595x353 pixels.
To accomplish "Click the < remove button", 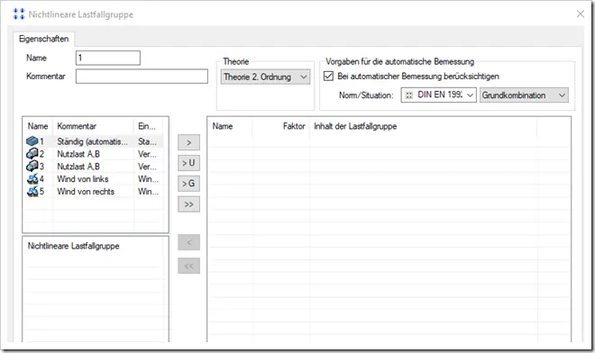I will (x=188, y=242).
